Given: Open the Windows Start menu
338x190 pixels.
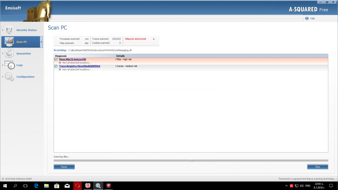Looking at the screenshot, I should point(5,186).
